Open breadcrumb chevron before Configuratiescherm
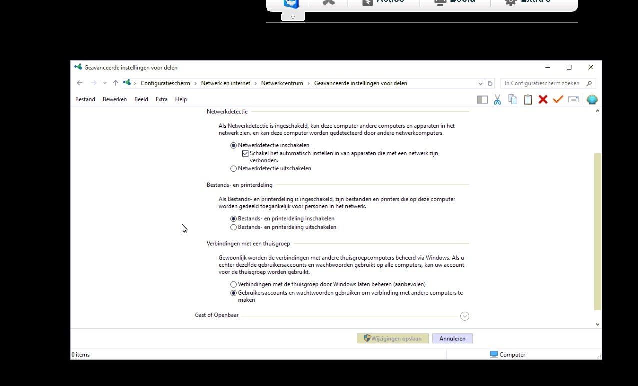Image resolution: width=638 pixels, height=386 pixels. (x=135, y=83)
